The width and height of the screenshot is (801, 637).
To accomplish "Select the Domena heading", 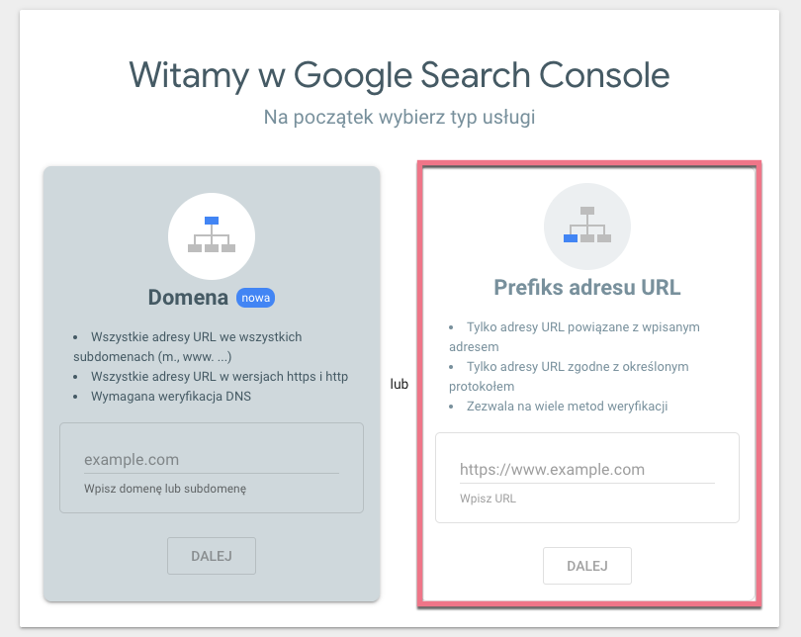I will (188, 298).
